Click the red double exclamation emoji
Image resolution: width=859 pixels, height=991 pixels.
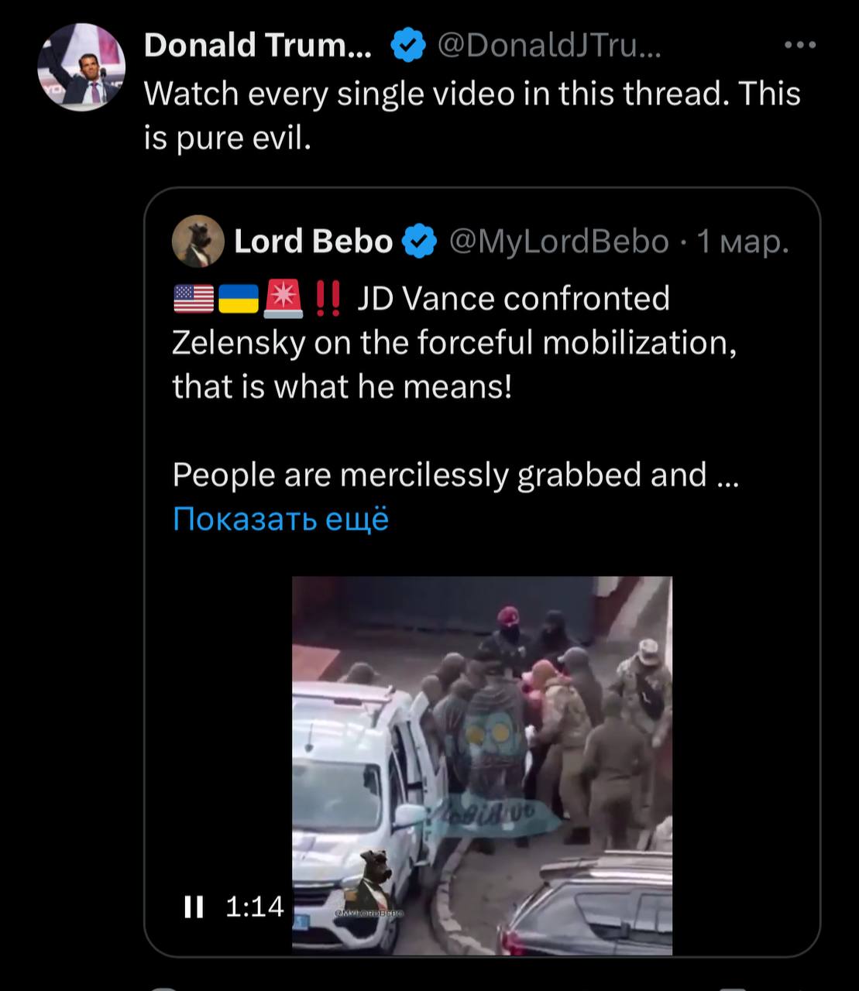pos(328,299)
